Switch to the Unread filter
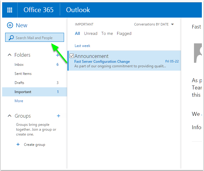The height and width of the screenshot is (171, 204). coord(90,34)
